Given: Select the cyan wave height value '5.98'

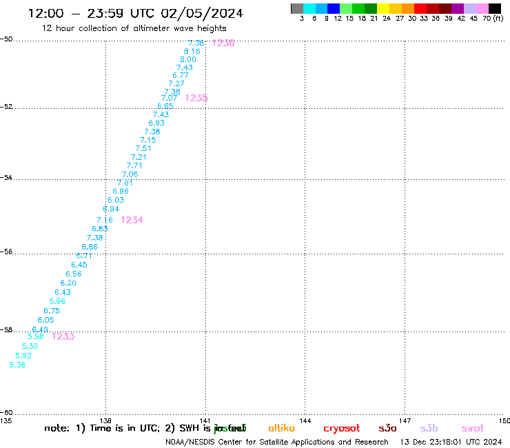Looking at the screenshot, I should [35, 337].
